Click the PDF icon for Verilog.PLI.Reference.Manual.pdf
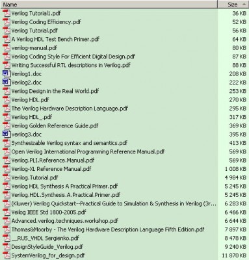Viewport: 249px width, 260px height. point(7,161)
